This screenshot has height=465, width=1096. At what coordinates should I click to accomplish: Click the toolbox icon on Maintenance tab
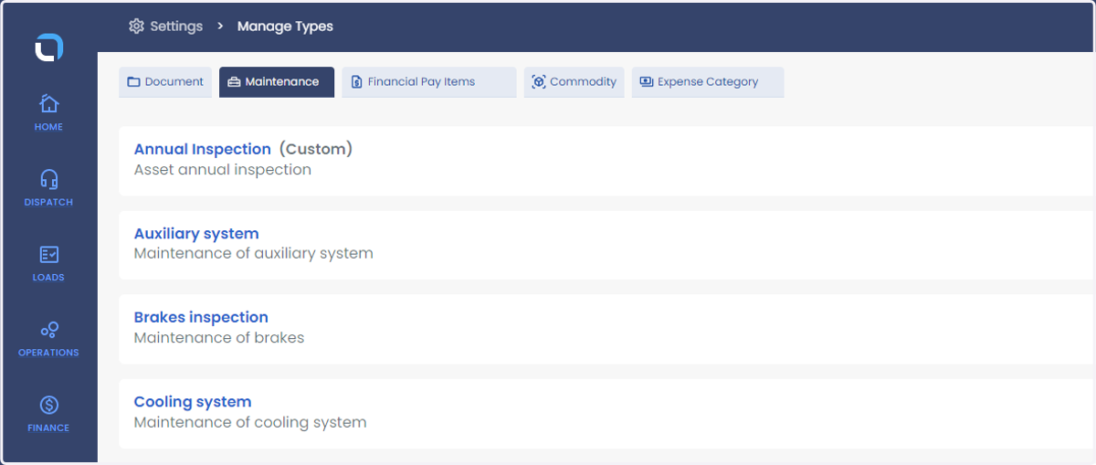click(x=234, y=82)
